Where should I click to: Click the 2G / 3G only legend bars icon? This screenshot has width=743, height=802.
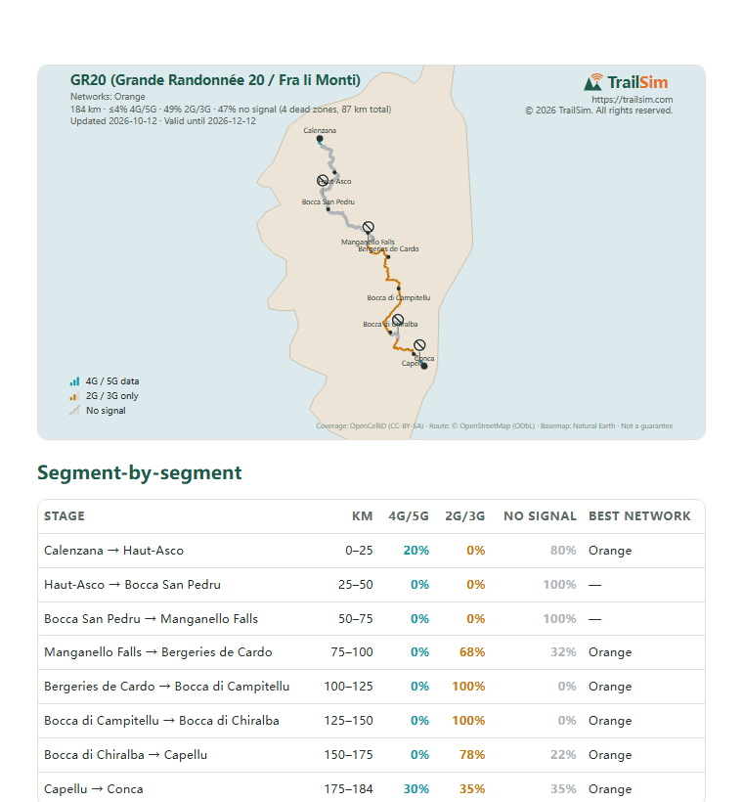tap(74, 396)
